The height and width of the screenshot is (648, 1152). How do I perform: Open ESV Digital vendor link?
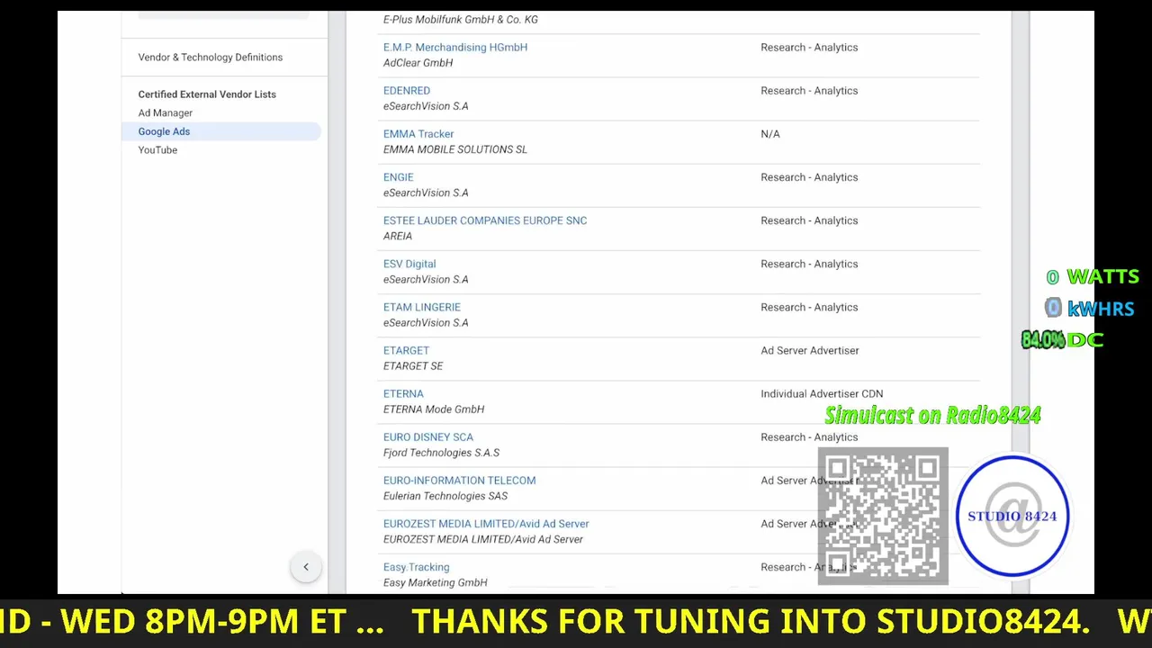[409, 264]
